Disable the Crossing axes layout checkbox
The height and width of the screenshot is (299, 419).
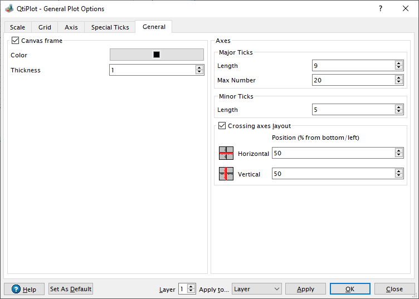point(222,126)
